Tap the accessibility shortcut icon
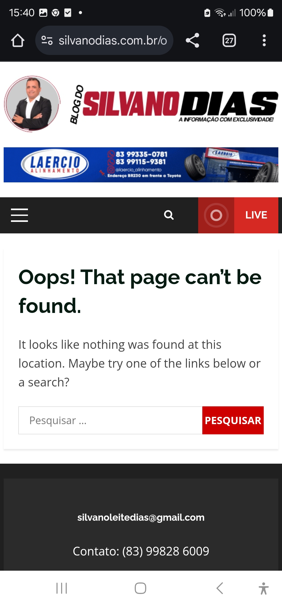Image resolution: width=282 pixels, height=606 pixels. (x=263, y=588)
